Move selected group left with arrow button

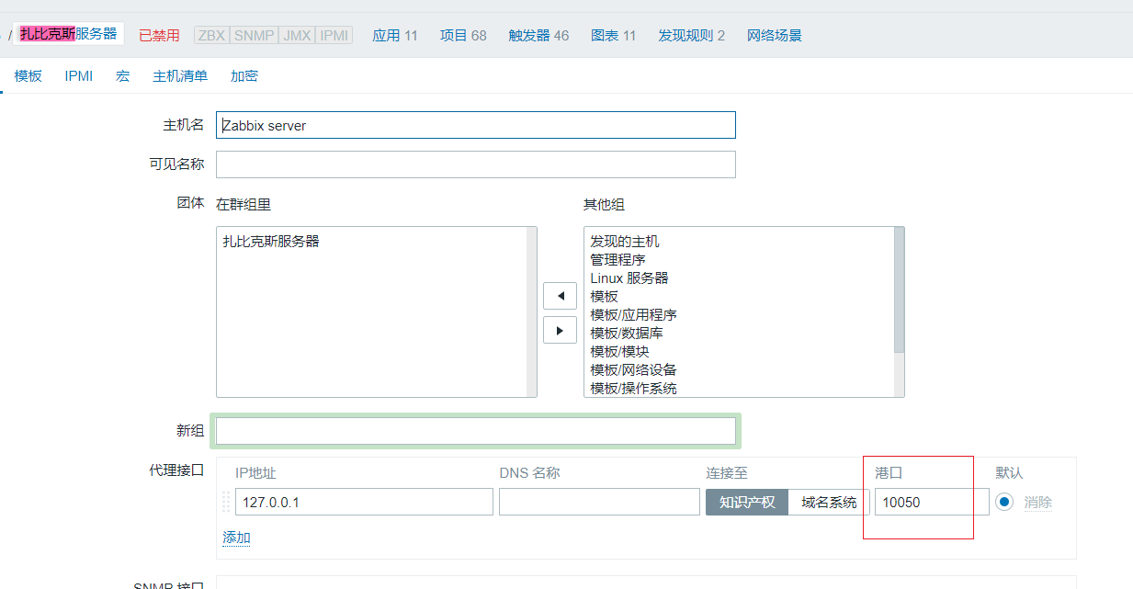pyautogui.click(x=560, y=296)
